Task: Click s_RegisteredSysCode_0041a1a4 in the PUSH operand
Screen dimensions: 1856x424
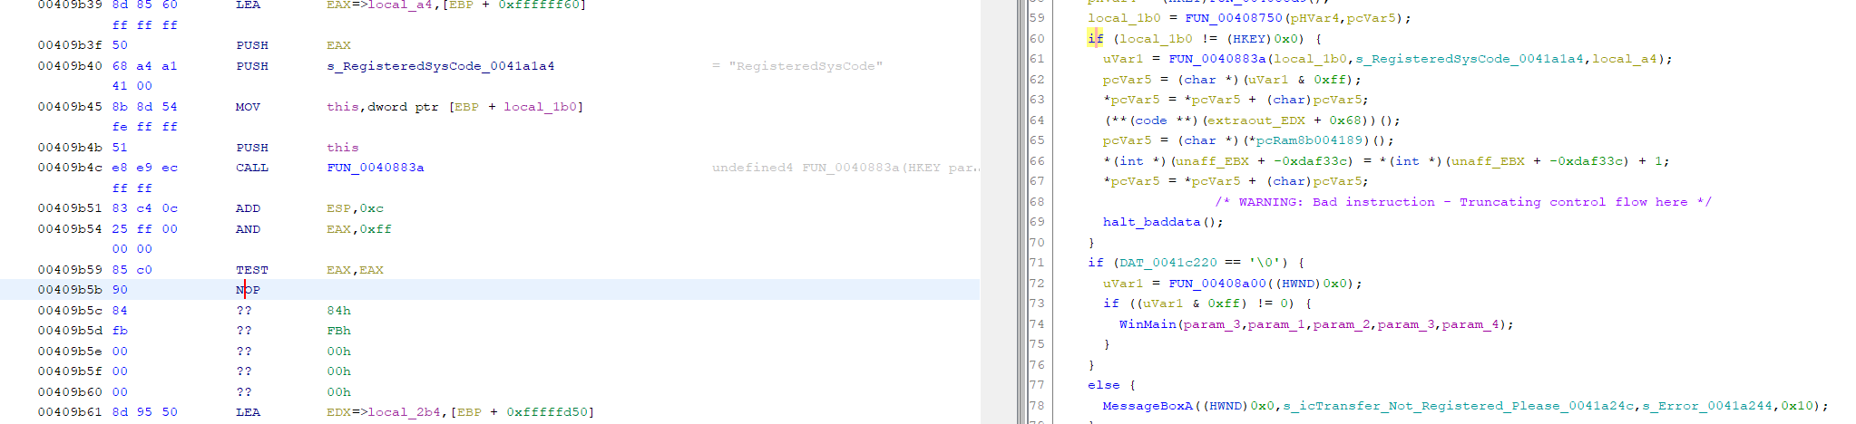Action: [440, 66]
